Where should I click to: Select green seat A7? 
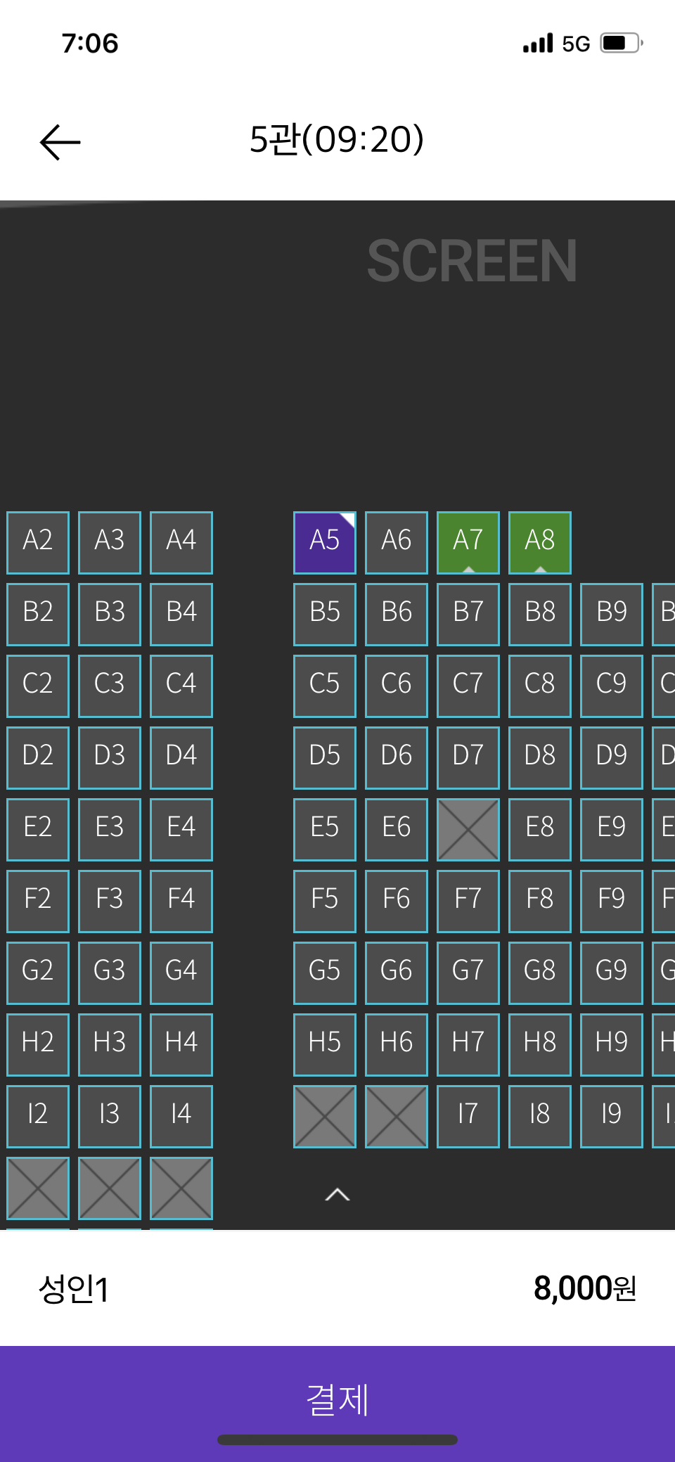click(x=468, y=543)
